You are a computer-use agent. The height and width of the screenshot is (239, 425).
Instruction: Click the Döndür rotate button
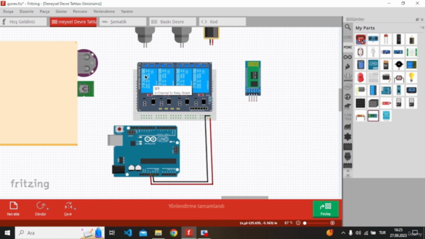click(41, 208)
